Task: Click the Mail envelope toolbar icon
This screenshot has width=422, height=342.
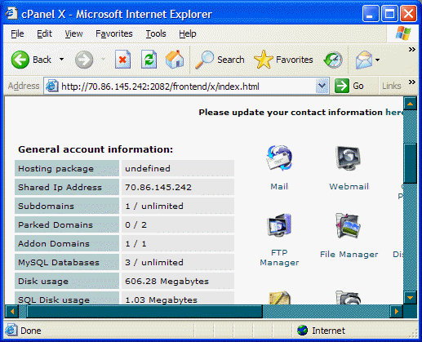Action: pyautogui.click(x=364, y=60)
